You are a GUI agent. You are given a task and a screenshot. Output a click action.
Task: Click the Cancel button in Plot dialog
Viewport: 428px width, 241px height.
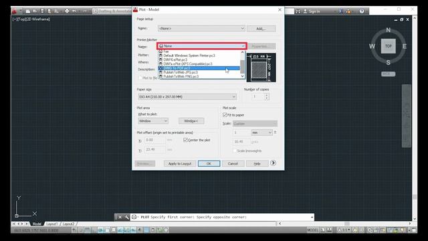[x=233, y=163]
